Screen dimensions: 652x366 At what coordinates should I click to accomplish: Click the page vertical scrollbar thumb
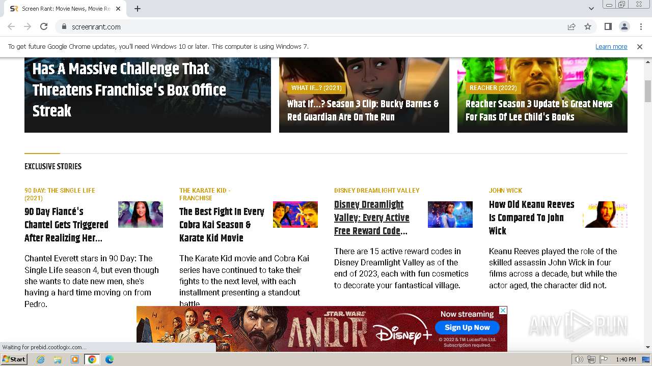648,90
